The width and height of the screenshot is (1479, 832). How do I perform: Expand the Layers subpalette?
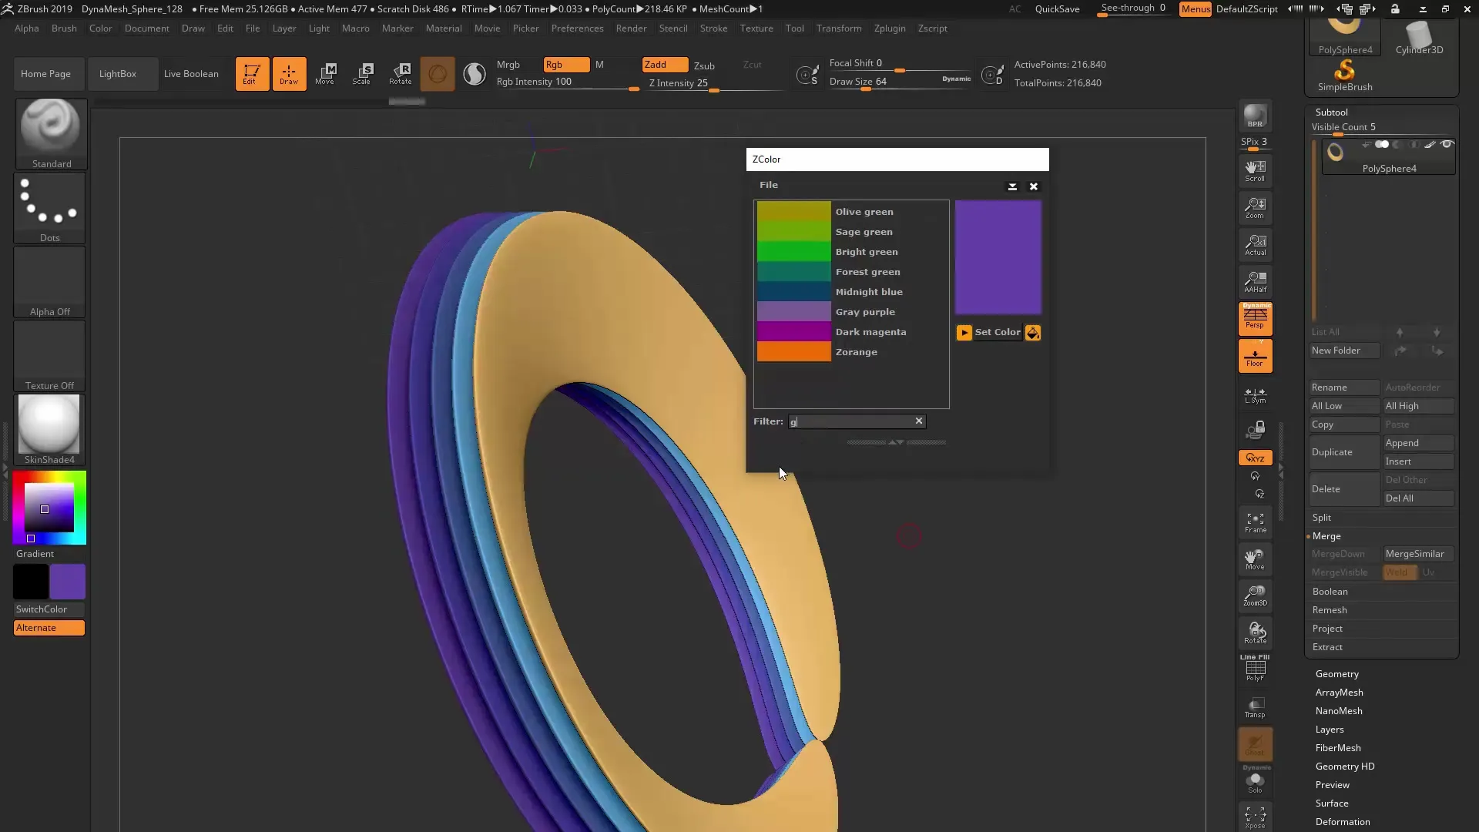click(1330, 730)
